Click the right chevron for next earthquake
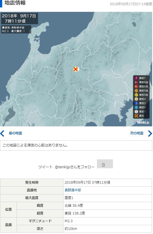The height and width of the screenshot is (234, 153). click(150, 133)
